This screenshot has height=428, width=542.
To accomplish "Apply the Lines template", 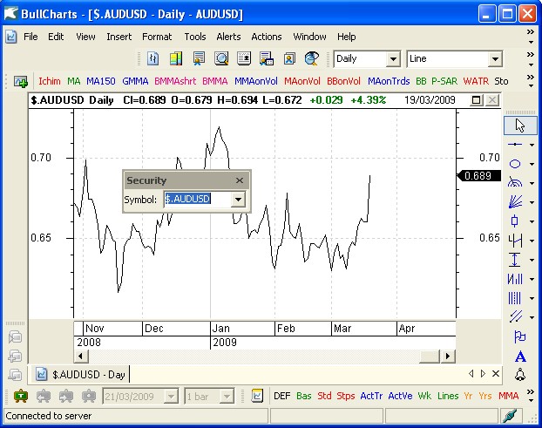I will [448, 396].
